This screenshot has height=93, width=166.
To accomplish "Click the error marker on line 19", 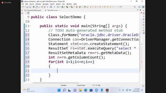I will (24, 61).
